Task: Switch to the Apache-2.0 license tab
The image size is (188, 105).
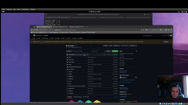Action: [x=78, y=97]
